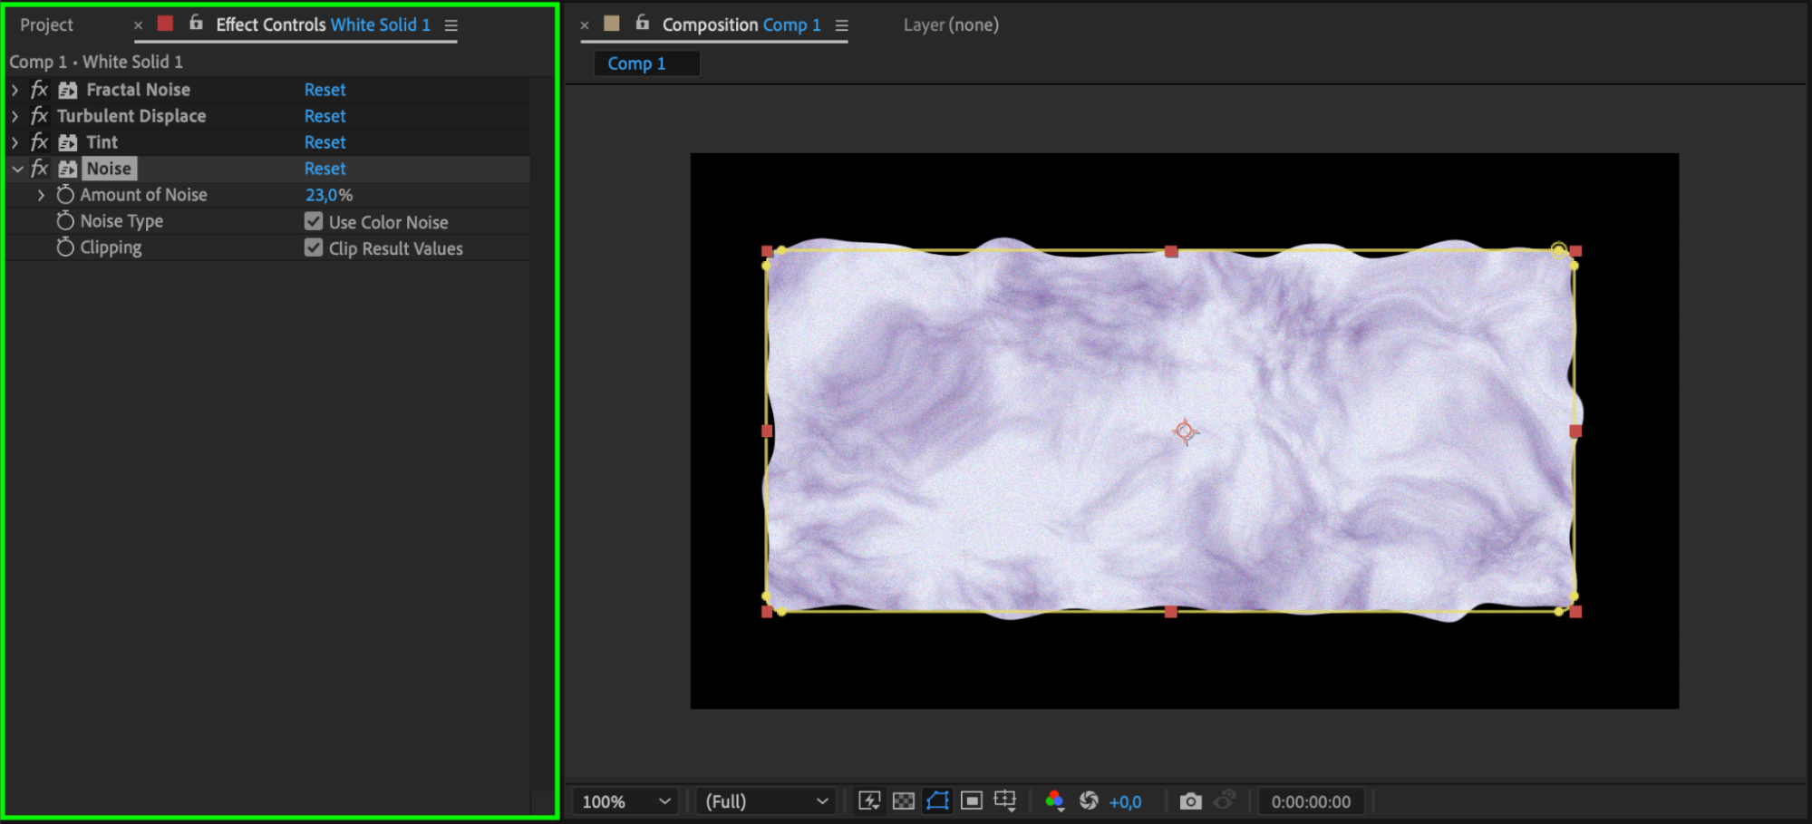Image resolution: width=1812 pixels, height=824 pixels.
Task: Click the red label color swatch in Effect Controls
Action: pyautogui.click(x=165, y=24)
